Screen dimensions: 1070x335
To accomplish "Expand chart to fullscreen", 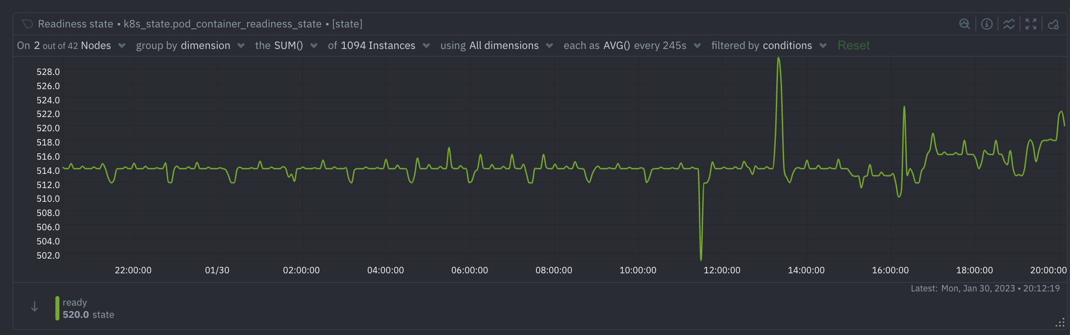I will tap(1031, 24).
